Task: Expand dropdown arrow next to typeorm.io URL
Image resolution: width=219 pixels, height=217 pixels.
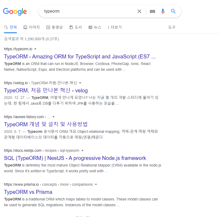Action: [35, 49]
